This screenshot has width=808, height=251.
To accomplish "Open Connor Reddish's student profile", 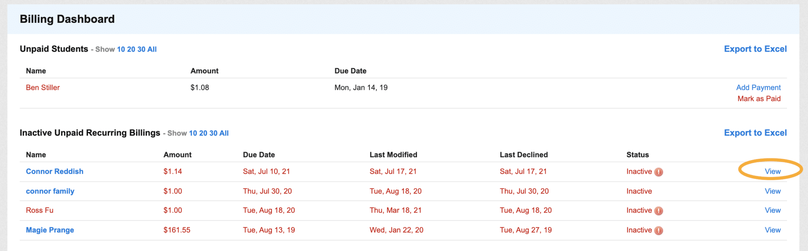I will (x=54, y=171).
